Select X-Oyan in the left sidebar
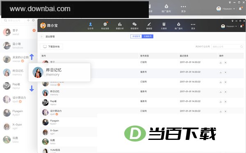Screen dimensions: 246x153 coord(18,126)
